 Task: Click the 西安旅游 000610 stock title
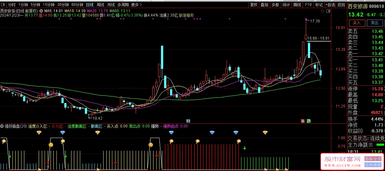point(366,6)
